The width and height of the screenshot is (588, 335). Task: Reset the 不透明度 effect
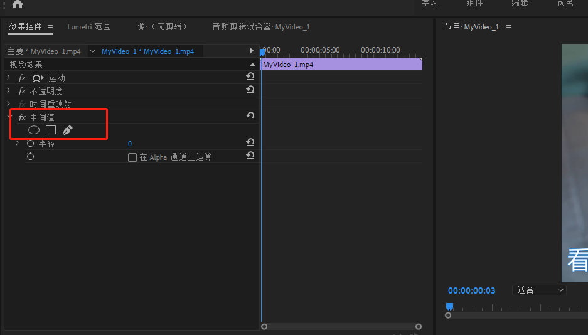coord(250,90)
